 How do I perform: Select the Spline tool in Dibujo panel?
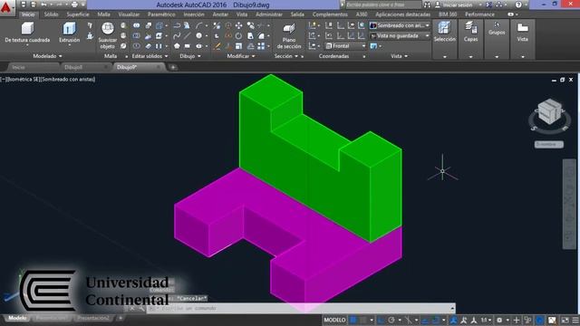coord(177,36)
